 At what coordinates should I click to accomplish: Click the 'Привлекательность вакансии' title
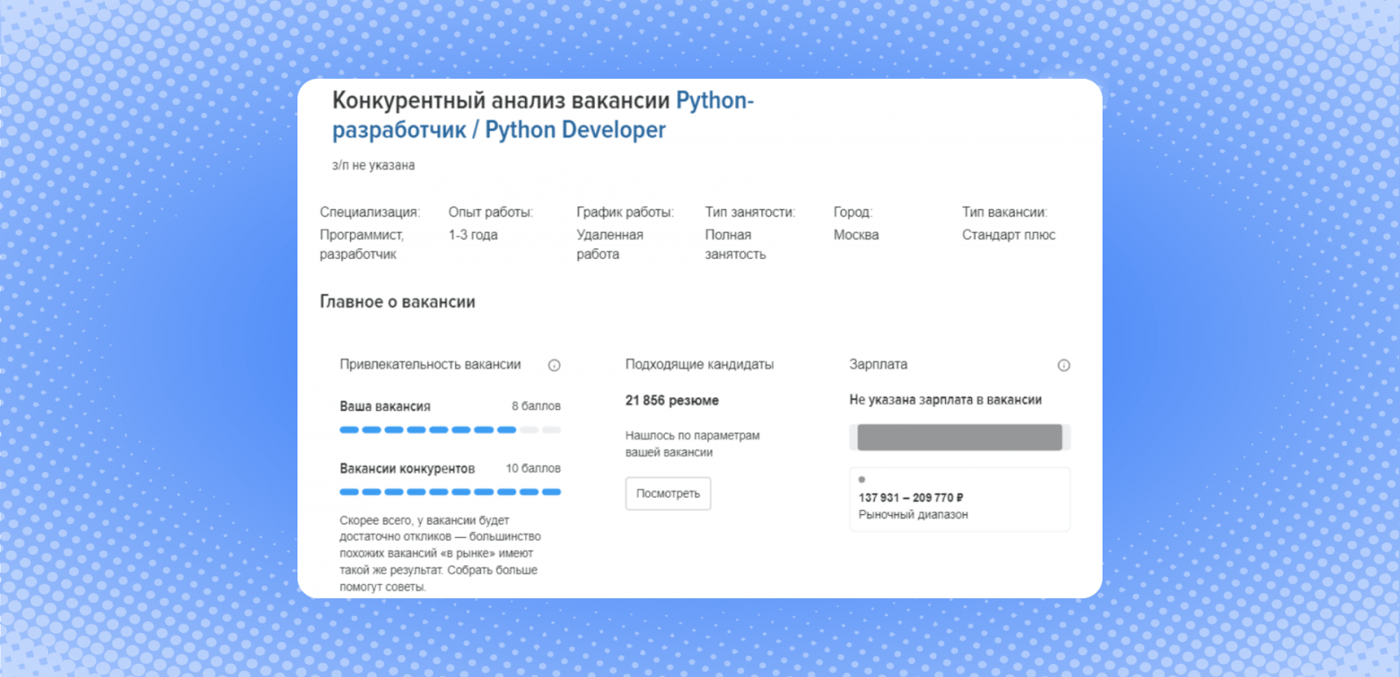coord(430,365)
